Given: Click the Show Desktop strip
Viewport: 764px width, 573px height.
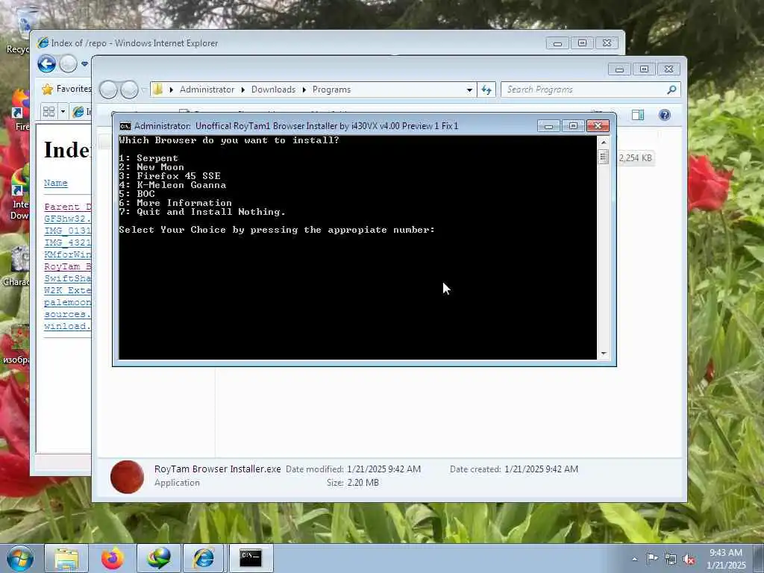Looking at the screenshot, I should [760, 558].
